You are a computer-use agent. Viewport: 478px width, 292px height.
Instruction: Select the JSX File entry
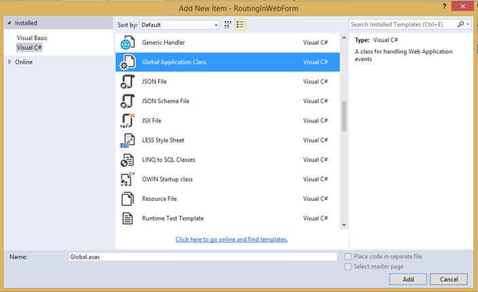(x=227, y=121)
